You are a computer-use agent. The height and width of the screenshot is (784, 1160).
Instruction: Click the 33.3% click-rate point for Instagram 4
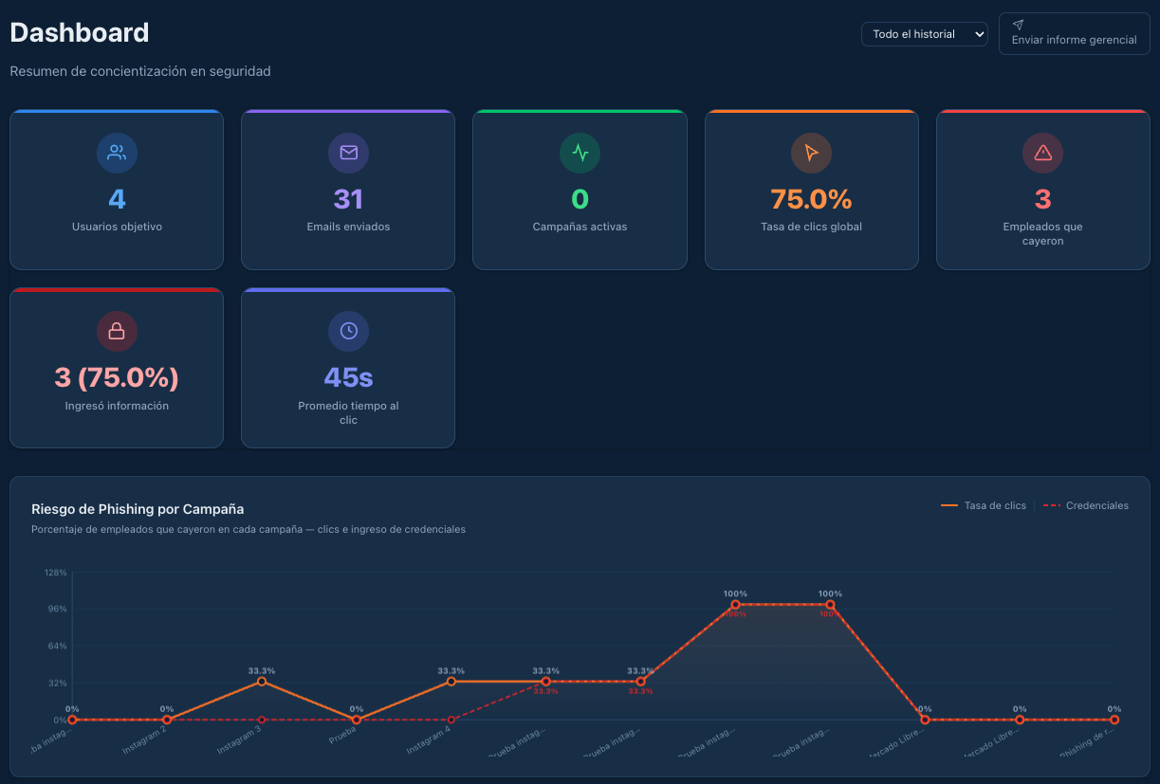coord(451,682)
